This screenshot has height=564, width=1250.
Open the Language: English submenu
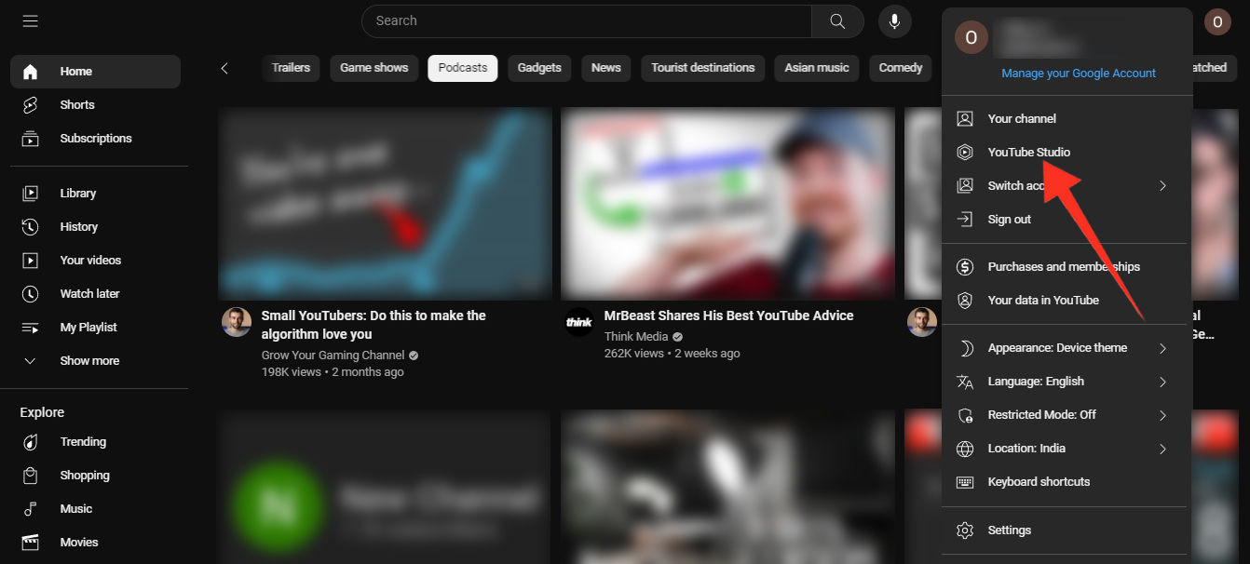(1036, 381)
